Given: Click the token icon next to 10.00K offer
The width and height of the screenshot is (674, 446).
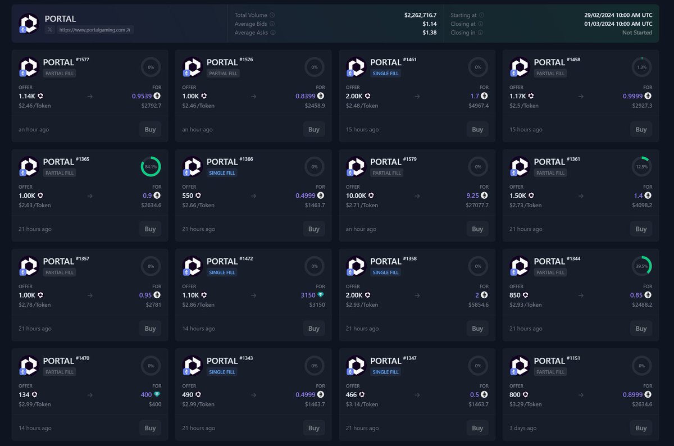Looking at the screenshot, I should [x=371, y=195].
